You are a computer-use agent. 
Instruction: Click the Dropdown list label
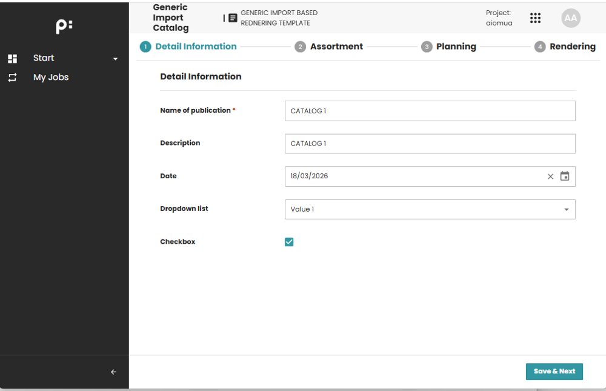click(184, 209)
